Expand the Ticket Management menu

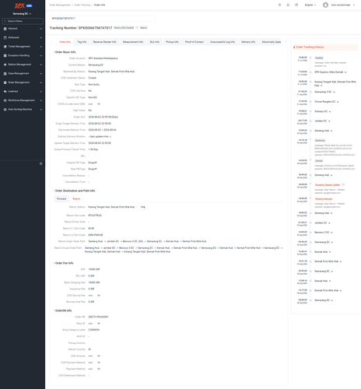click(x=23, y=47)
